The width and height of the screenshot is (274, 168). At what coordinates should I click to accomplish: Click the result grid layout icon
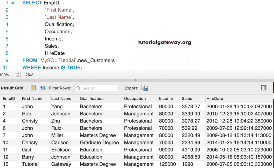[x=33, y=88]
